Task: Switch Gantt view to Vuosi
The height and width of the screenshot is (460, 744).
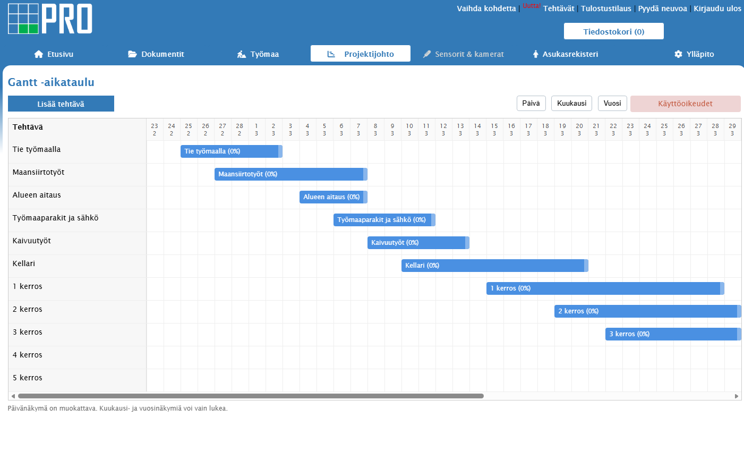Action: point(612,103)
